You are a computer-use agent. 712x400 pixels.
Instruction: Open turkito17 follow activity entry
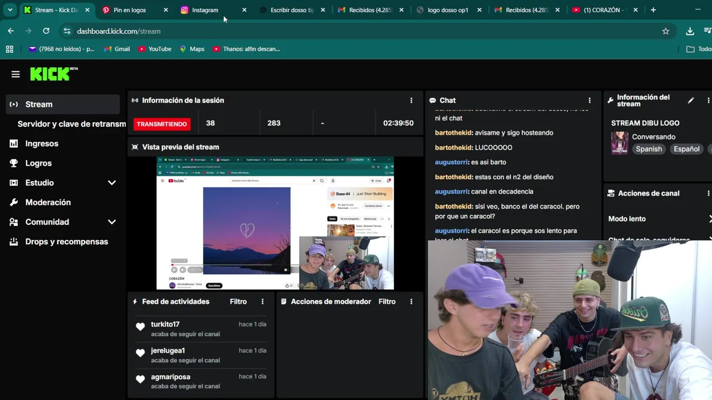(201, 329)
